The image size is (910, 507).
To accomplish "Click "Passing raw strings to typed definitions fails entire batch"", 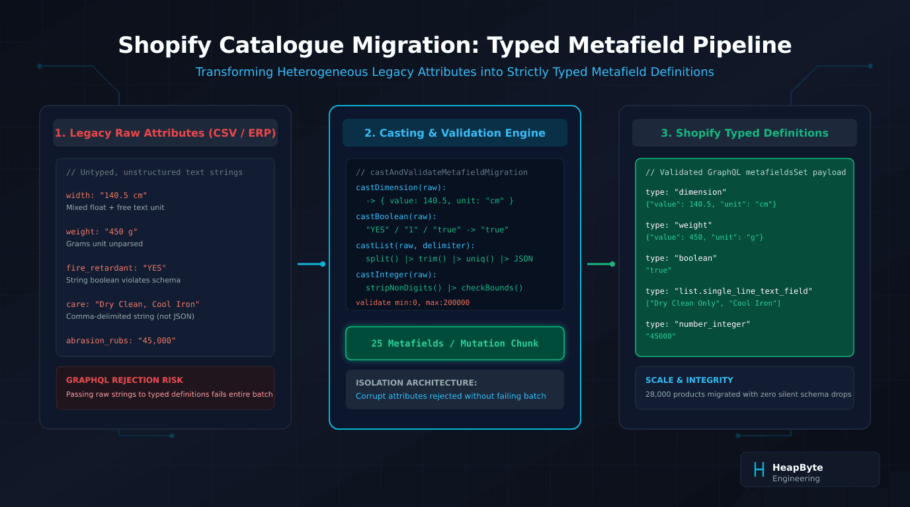I will point(169,395).
